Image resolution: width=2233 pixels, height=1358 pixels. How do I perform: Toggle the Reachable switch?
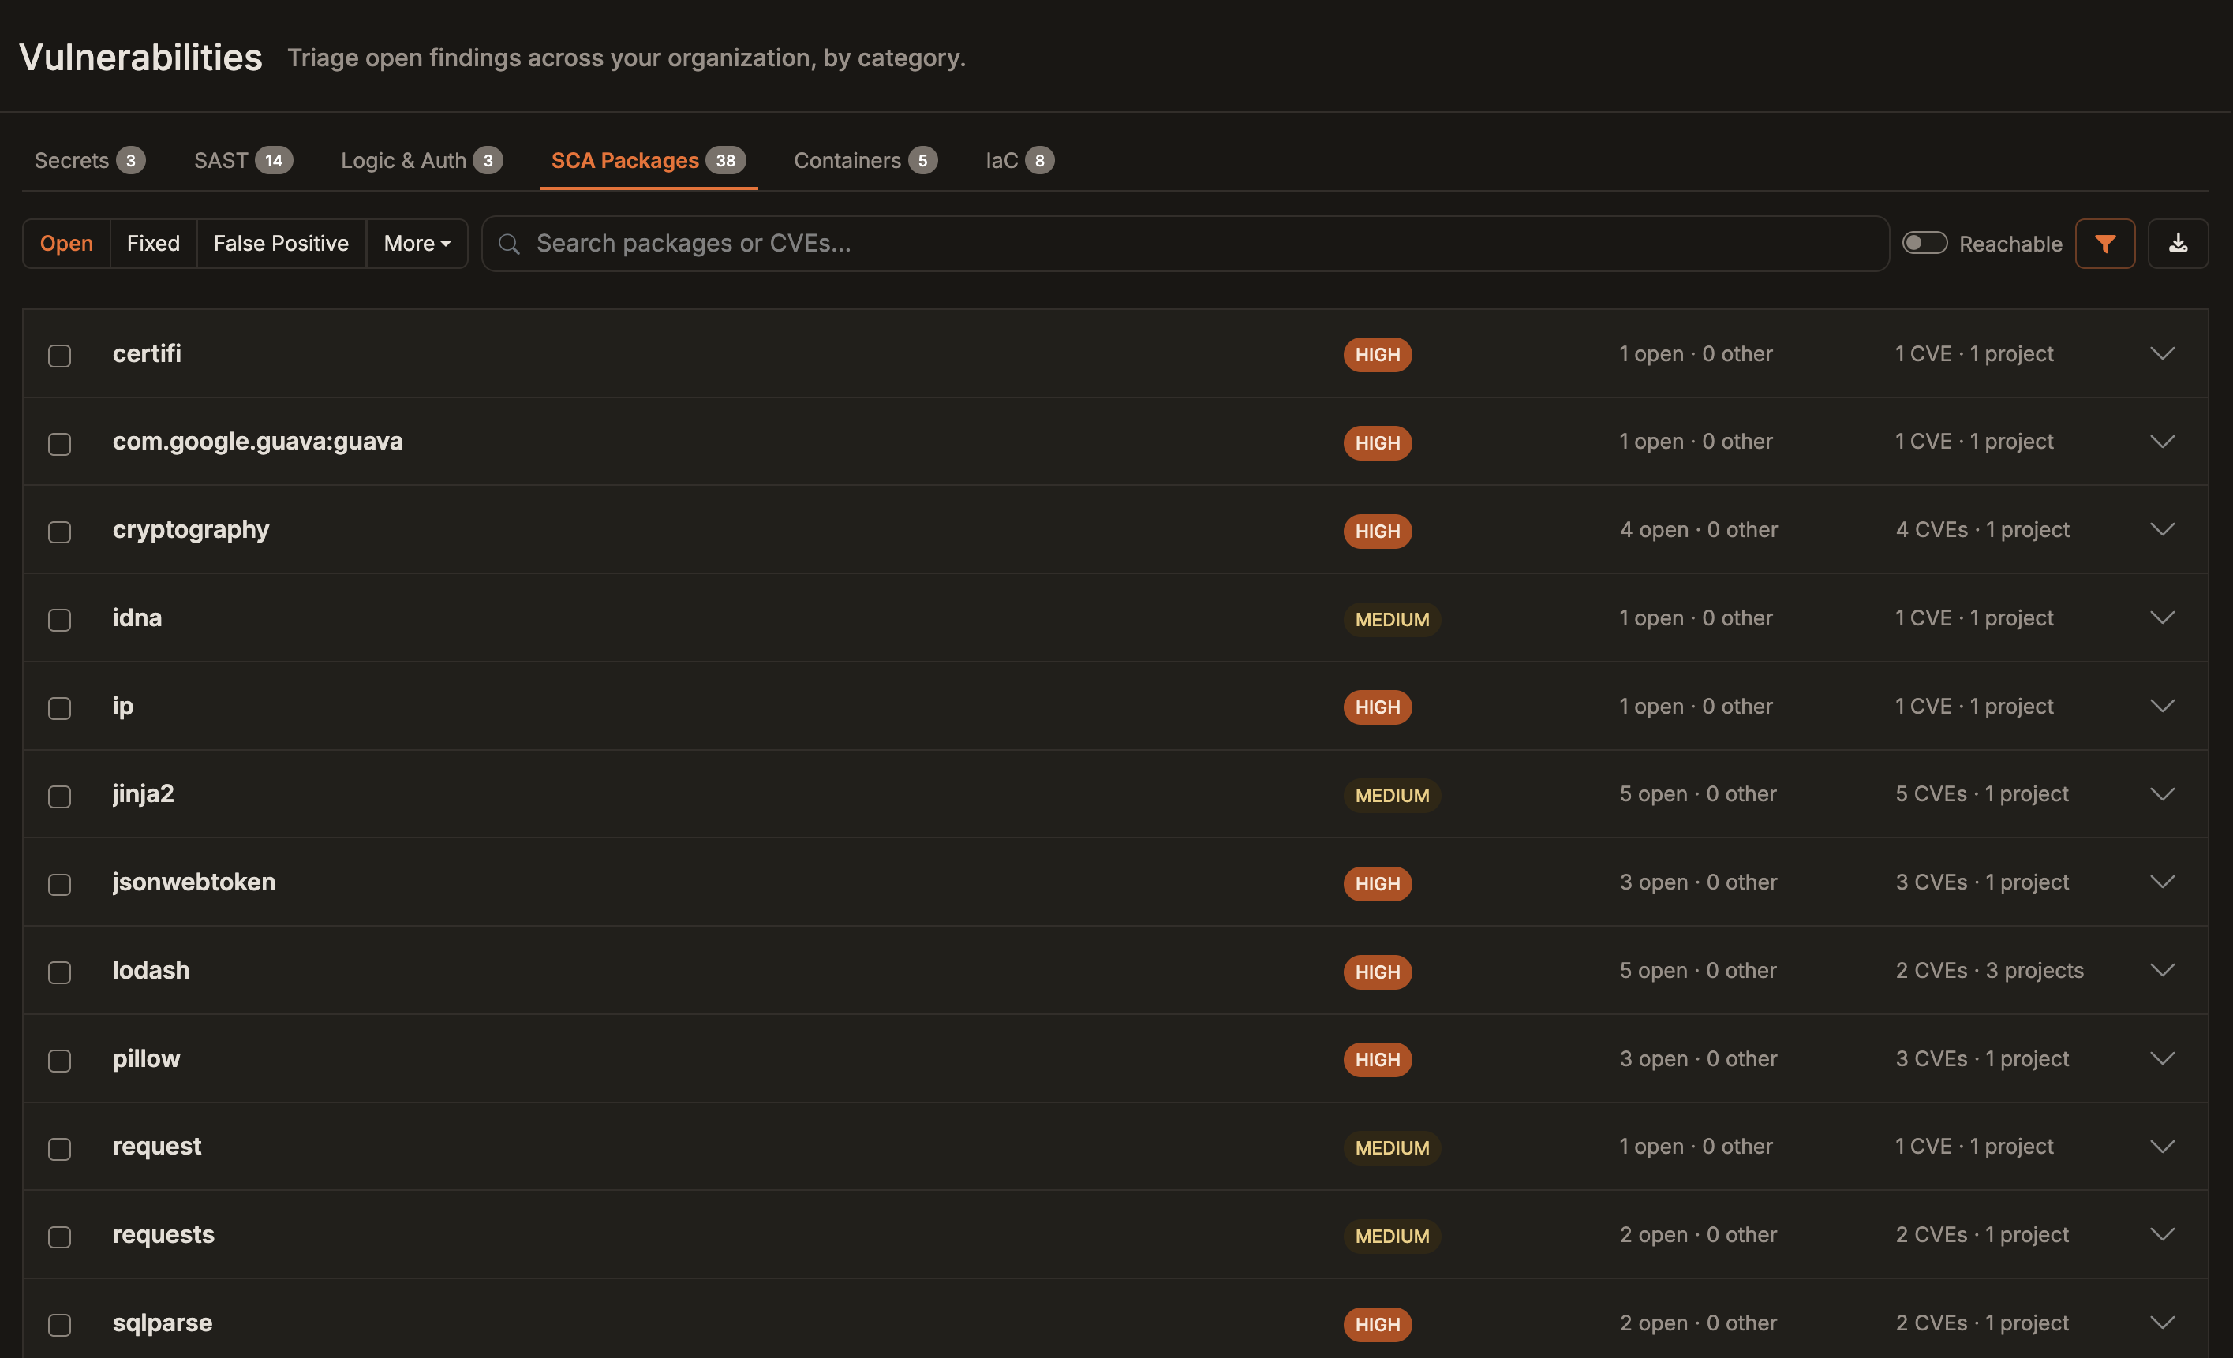click(1924, 243)
